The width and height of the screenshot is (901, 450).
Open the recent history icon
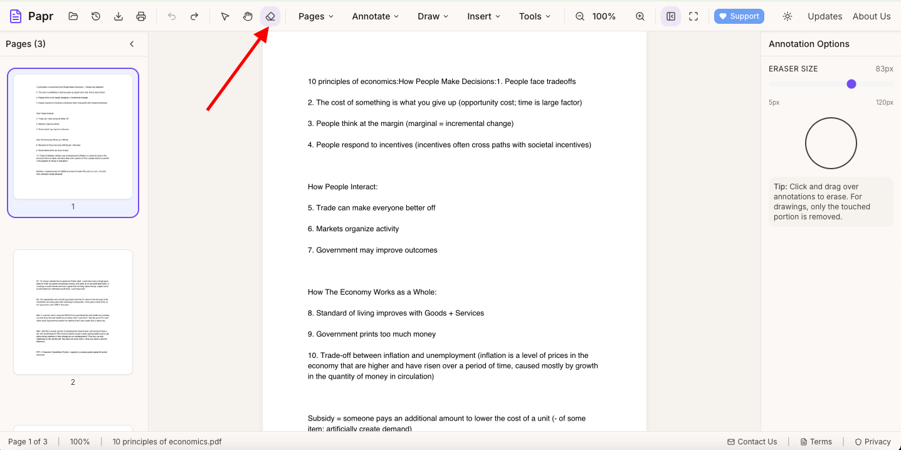pos(96,16)
